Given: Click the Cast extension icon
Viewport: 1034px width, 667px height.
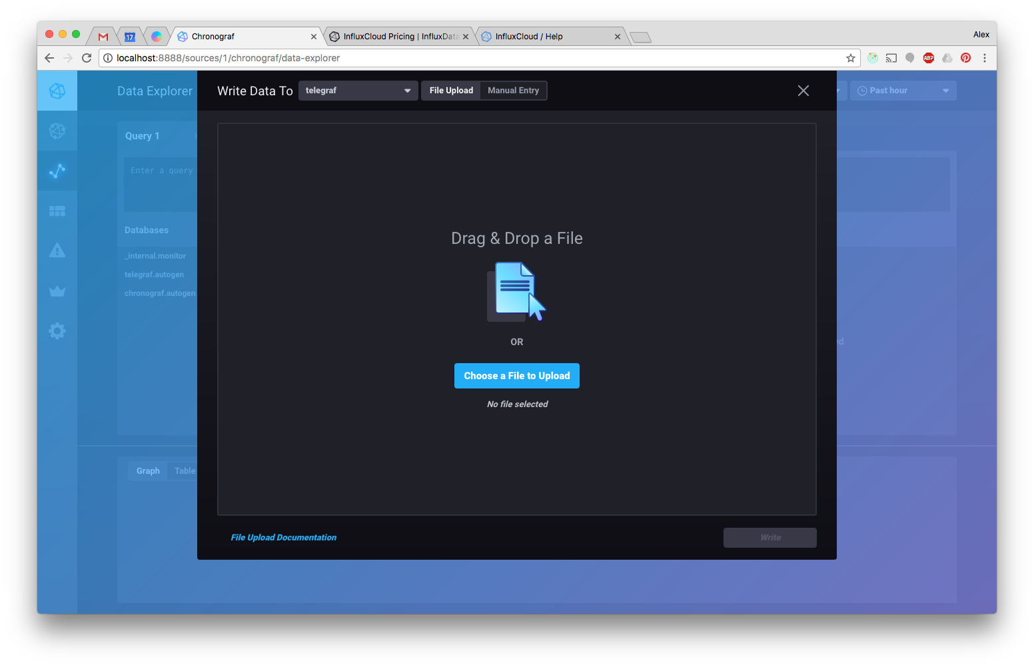Looking at the screenshot, I should [x=891, y=58].
